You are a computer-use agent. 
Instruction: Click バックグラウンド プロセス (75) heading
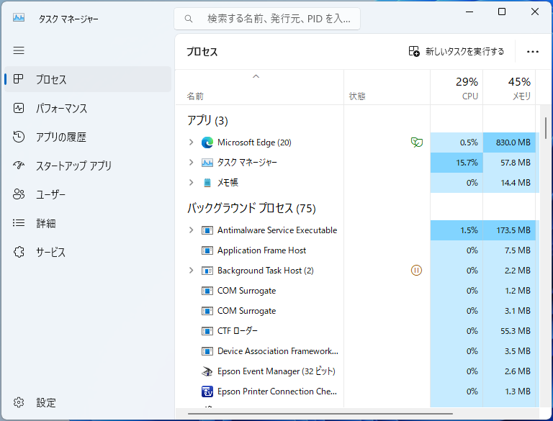click(251, 208)
